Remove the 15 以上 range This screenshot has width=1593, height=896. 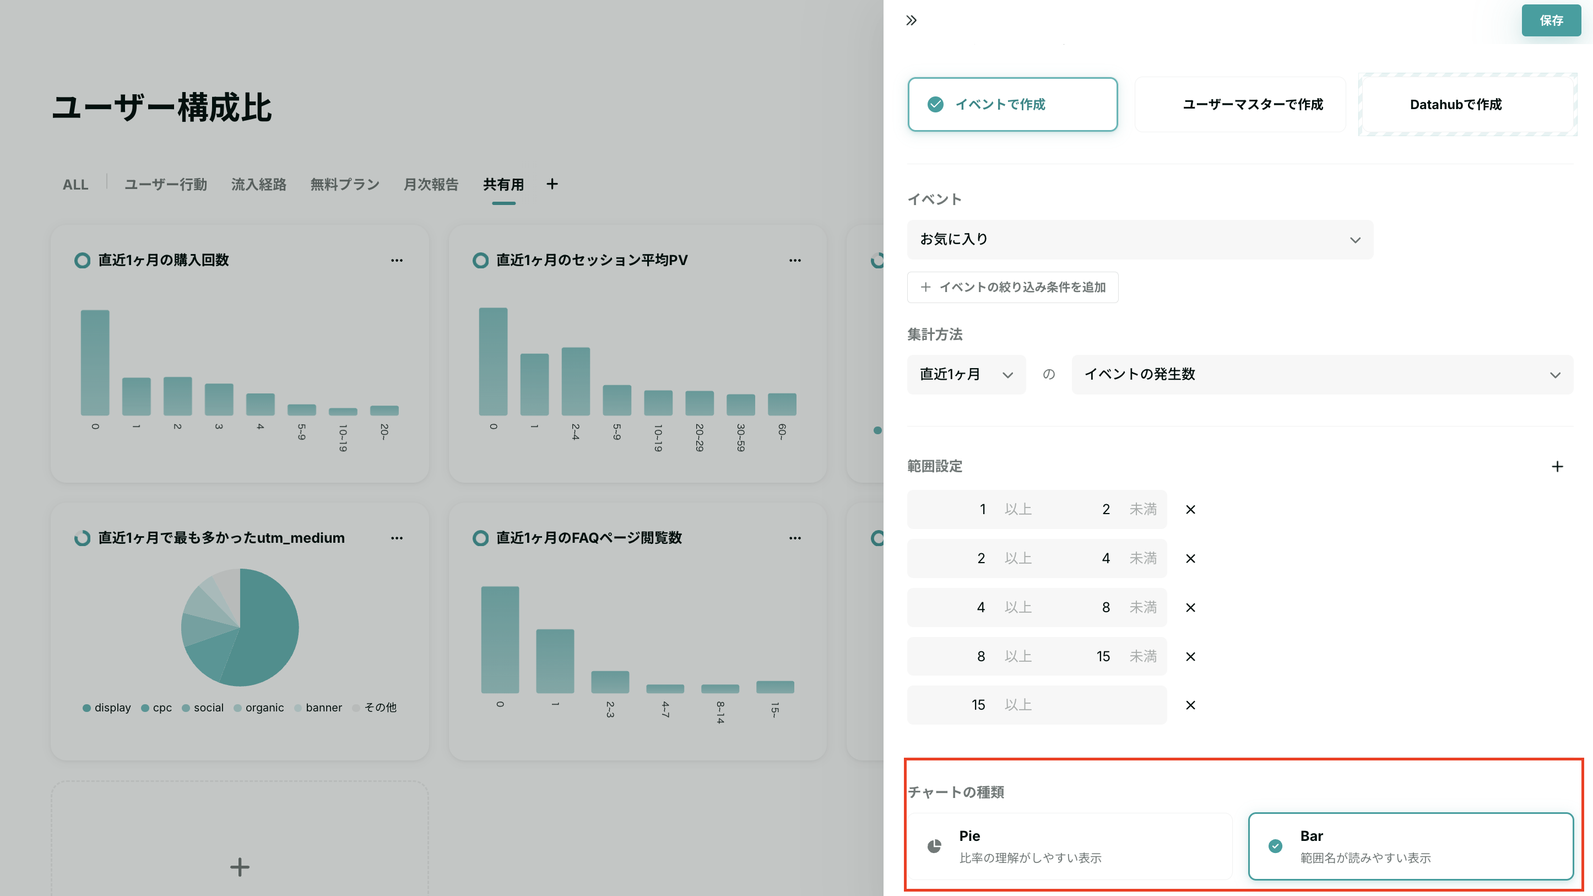(1190, 705)
